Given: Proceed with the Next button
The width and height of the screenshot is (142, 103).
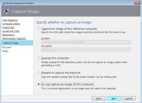Looking at the screenshot, I should (x=114, y=98).
